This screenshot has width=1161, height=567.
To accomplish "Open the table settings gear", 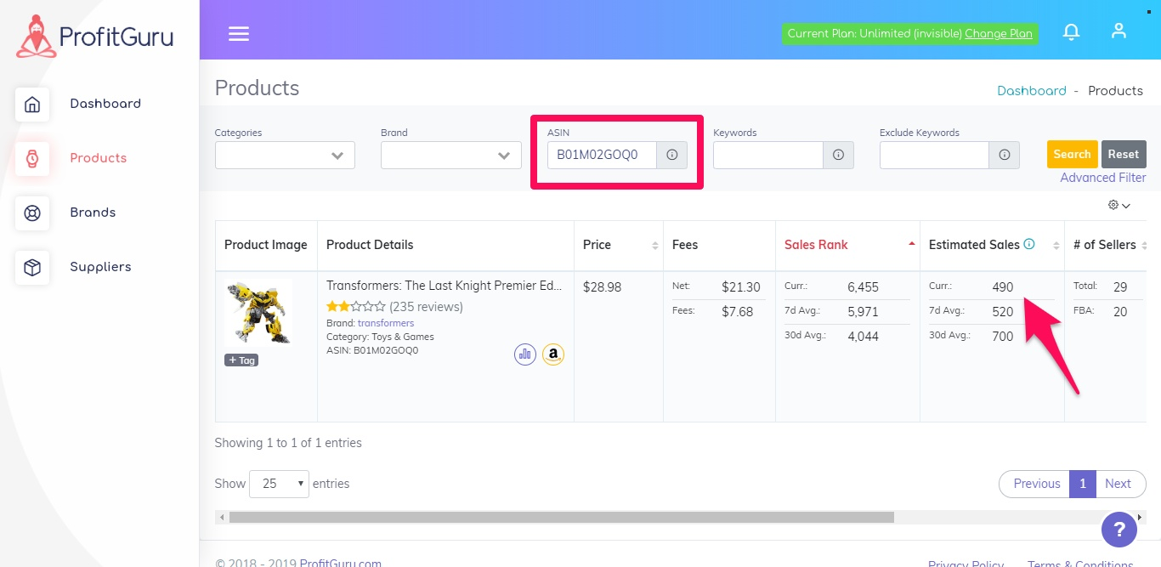I will tap(1119, 205).
